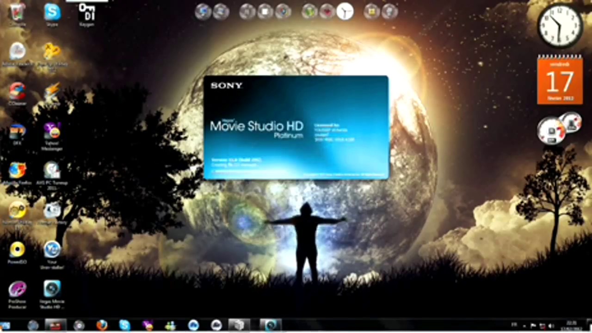Click the orange calendar gadget showing 17
The image size is (592, 333).
560,80
